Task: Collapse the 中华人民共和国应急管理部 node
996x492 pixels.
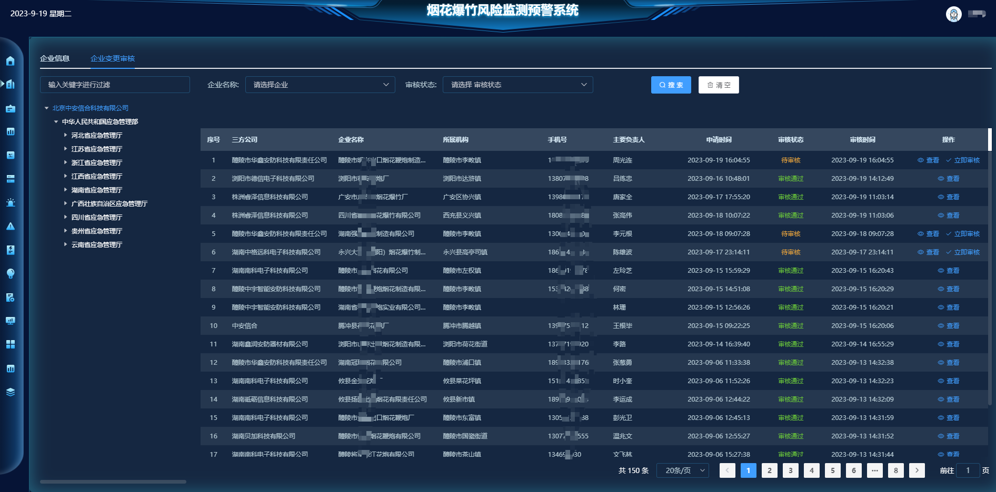Action: coord(56,122)
